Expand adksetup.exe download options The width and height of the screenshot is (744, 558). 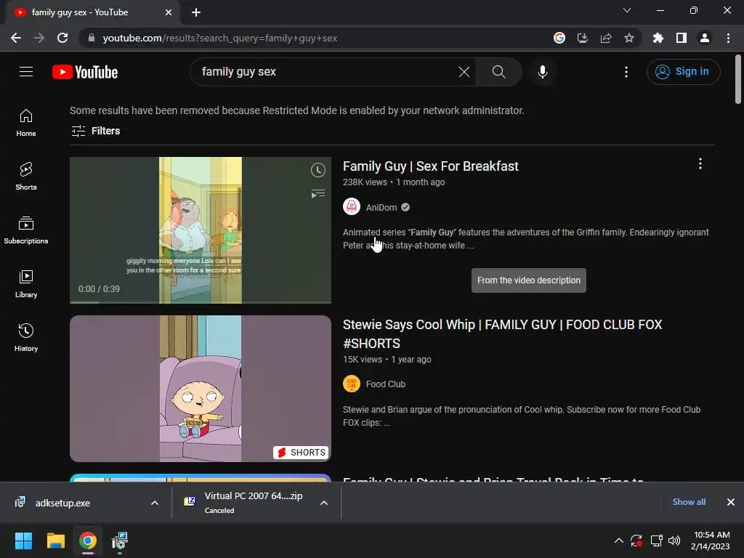pos(155,503)
